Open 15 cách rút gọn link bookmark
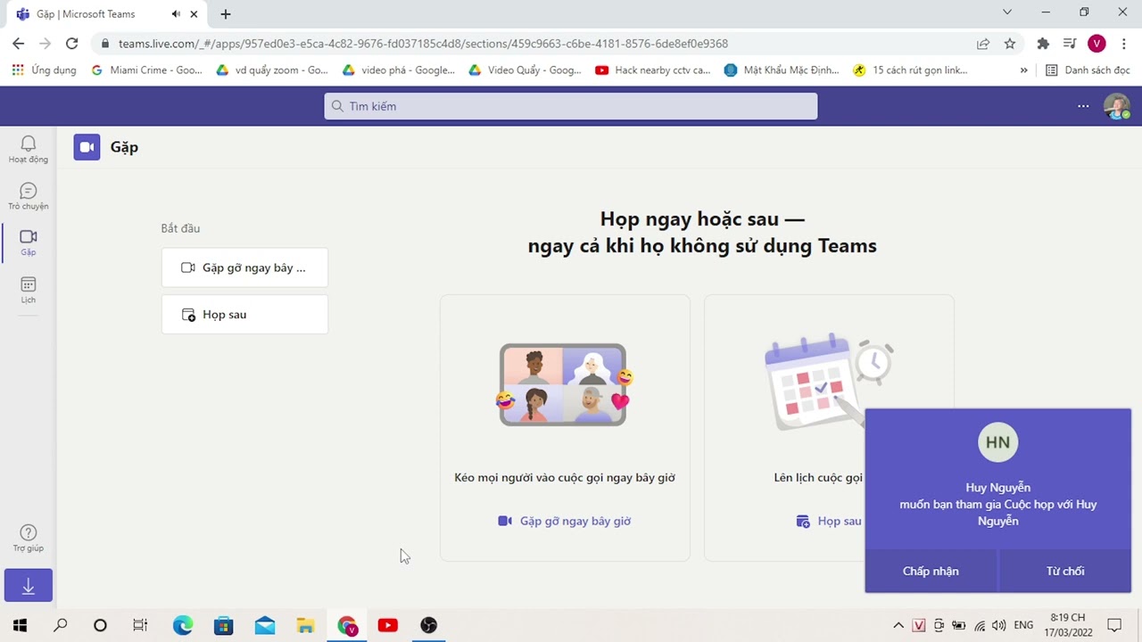1142x642 pixels. point(910,70)
